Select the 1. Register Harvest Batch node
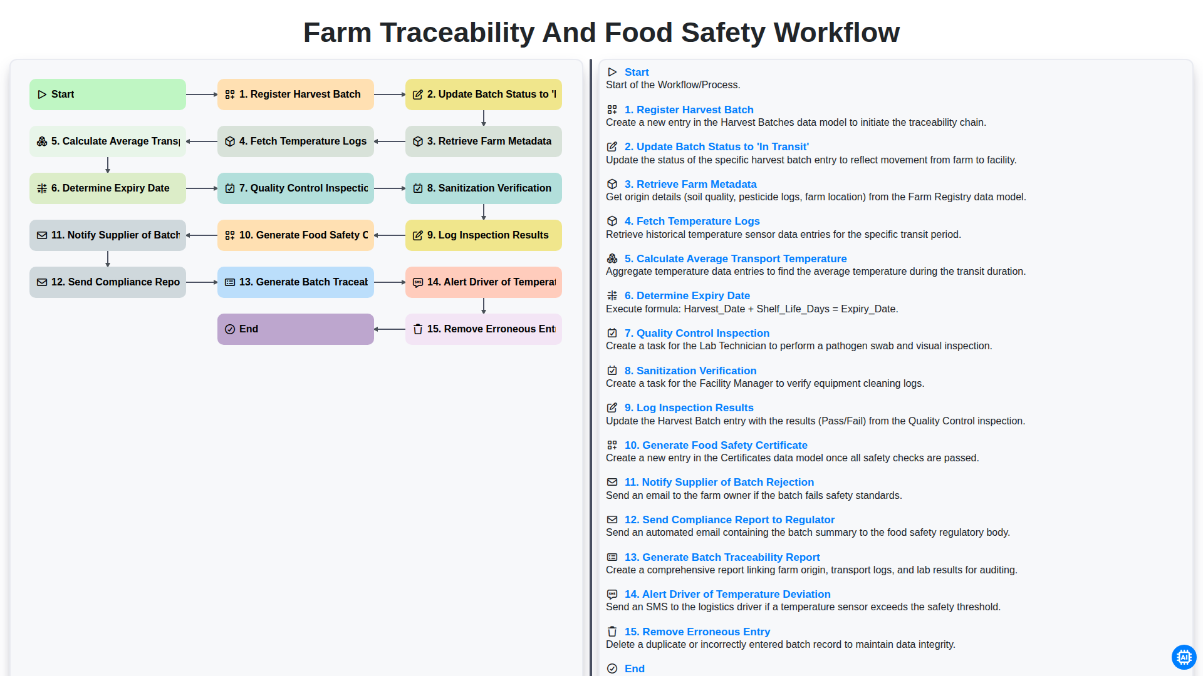Screen dimensions: 1203x676 [296, 95]
